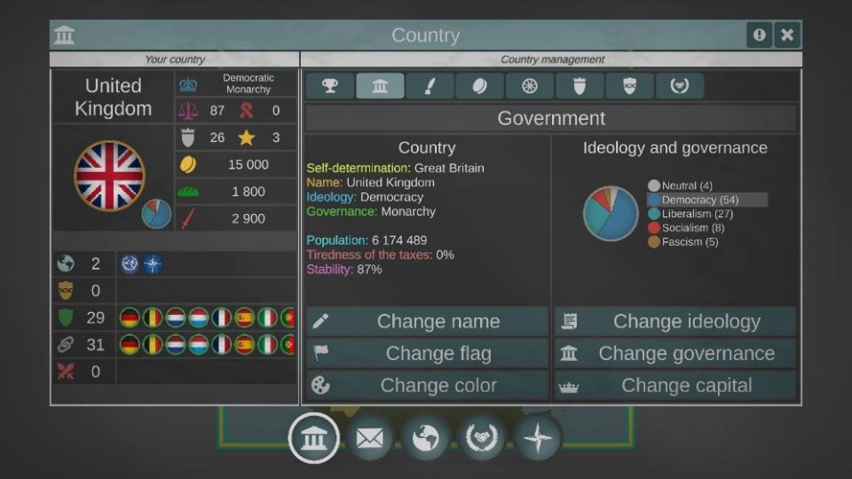The image size is (852, 479).
Task: Click the United Nations emblem
Action: (x=130, y=264)
